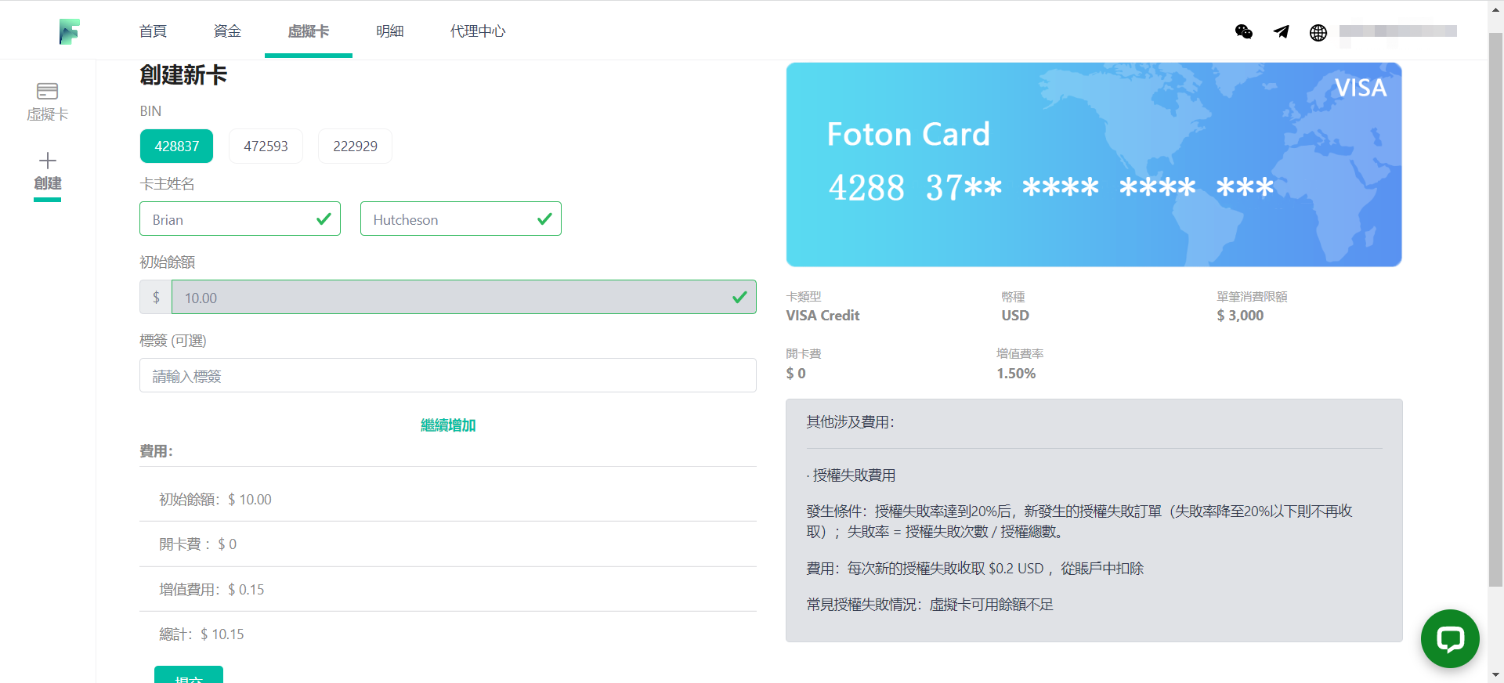Choose BIN 472593

[x=266, y=146]
